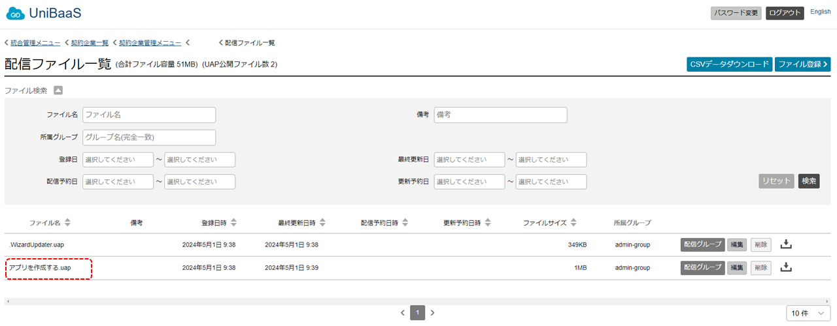Viewport: 837px width, 326px height.
Task: Sort by 最終更新日時 column
Action: pyautogui.click(x=322, y=223)
